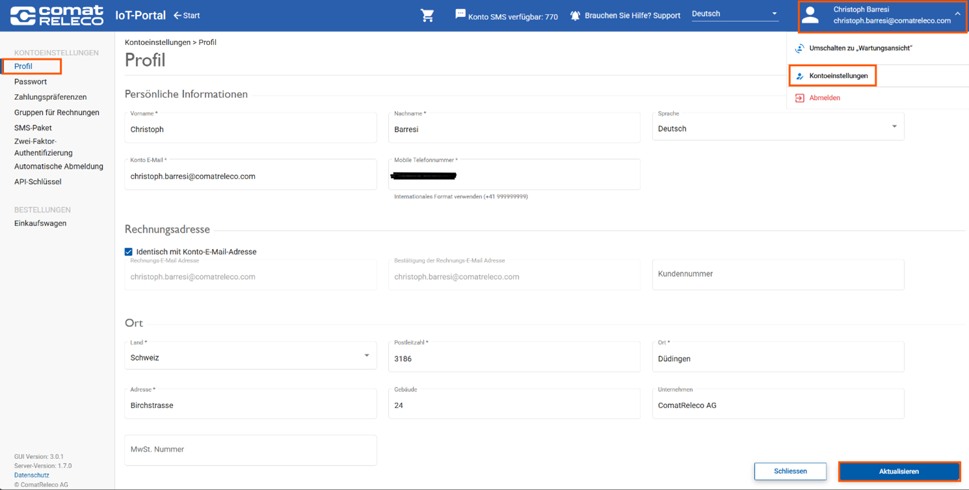Click the Abmelden logout icon
Viewport: 969px width, 490px height.
point(800,98)
